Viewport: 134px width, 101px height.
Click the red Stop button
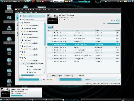(x=54, y=79)
